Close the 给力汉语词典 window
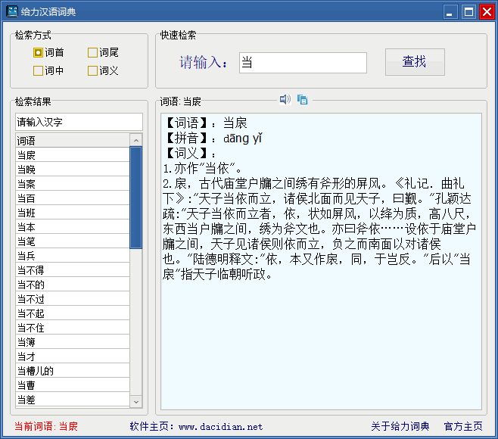 [487, 12]
